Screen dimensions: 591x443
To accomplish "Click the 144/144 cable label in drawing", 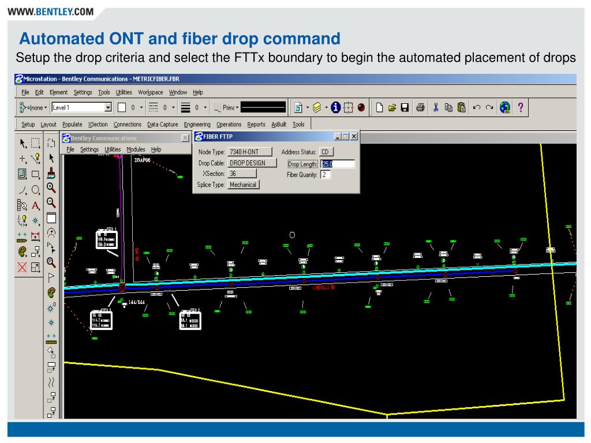I will click(136, 302).
